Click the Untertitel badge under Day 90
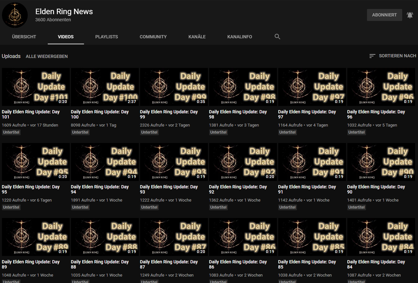 click(x=357, y=207)
